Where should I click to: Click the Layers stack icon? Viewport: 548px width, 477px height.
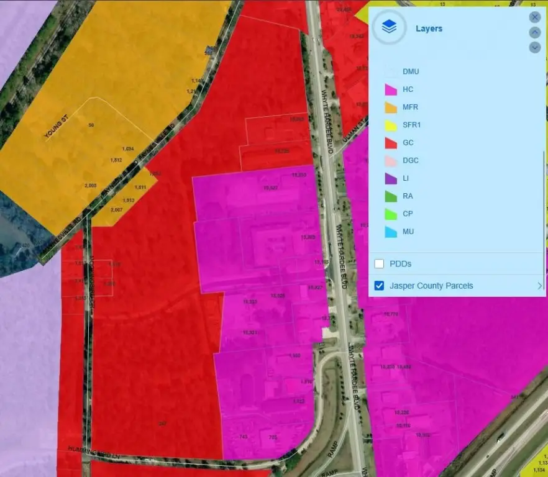(x=389, y=27)
